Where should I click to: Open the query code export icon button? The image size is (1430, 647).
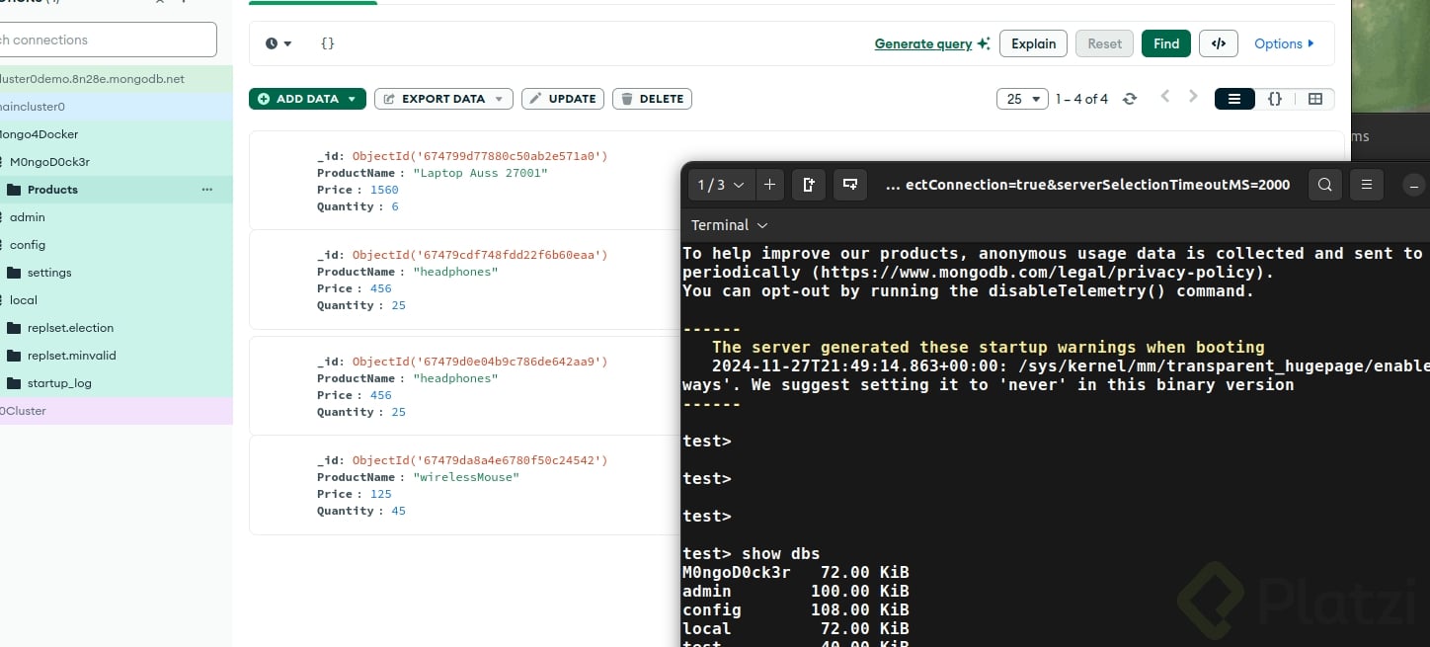(1219, 43)
